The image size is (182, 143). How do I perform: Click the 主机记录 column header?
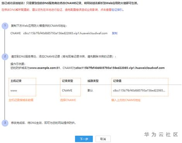[x=16, y=81]
